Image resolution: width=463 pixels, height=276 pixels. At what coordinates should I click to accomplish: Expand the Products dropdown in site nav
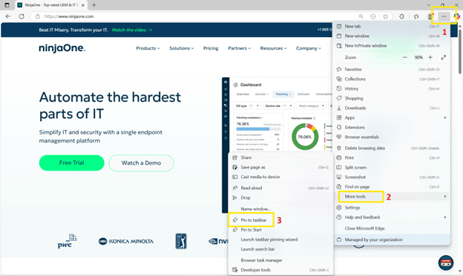tap(148, 48)
